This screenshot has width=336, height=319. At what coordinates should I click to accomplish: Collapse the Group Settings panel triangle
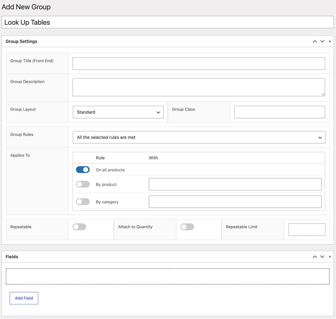tap(330, 41)
